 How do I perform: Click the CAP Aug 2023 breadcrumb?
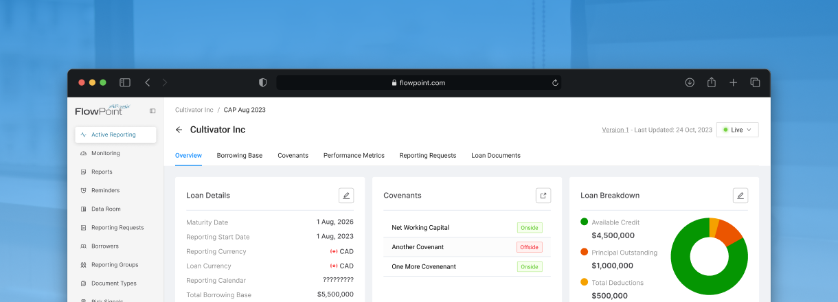point(245,110)
